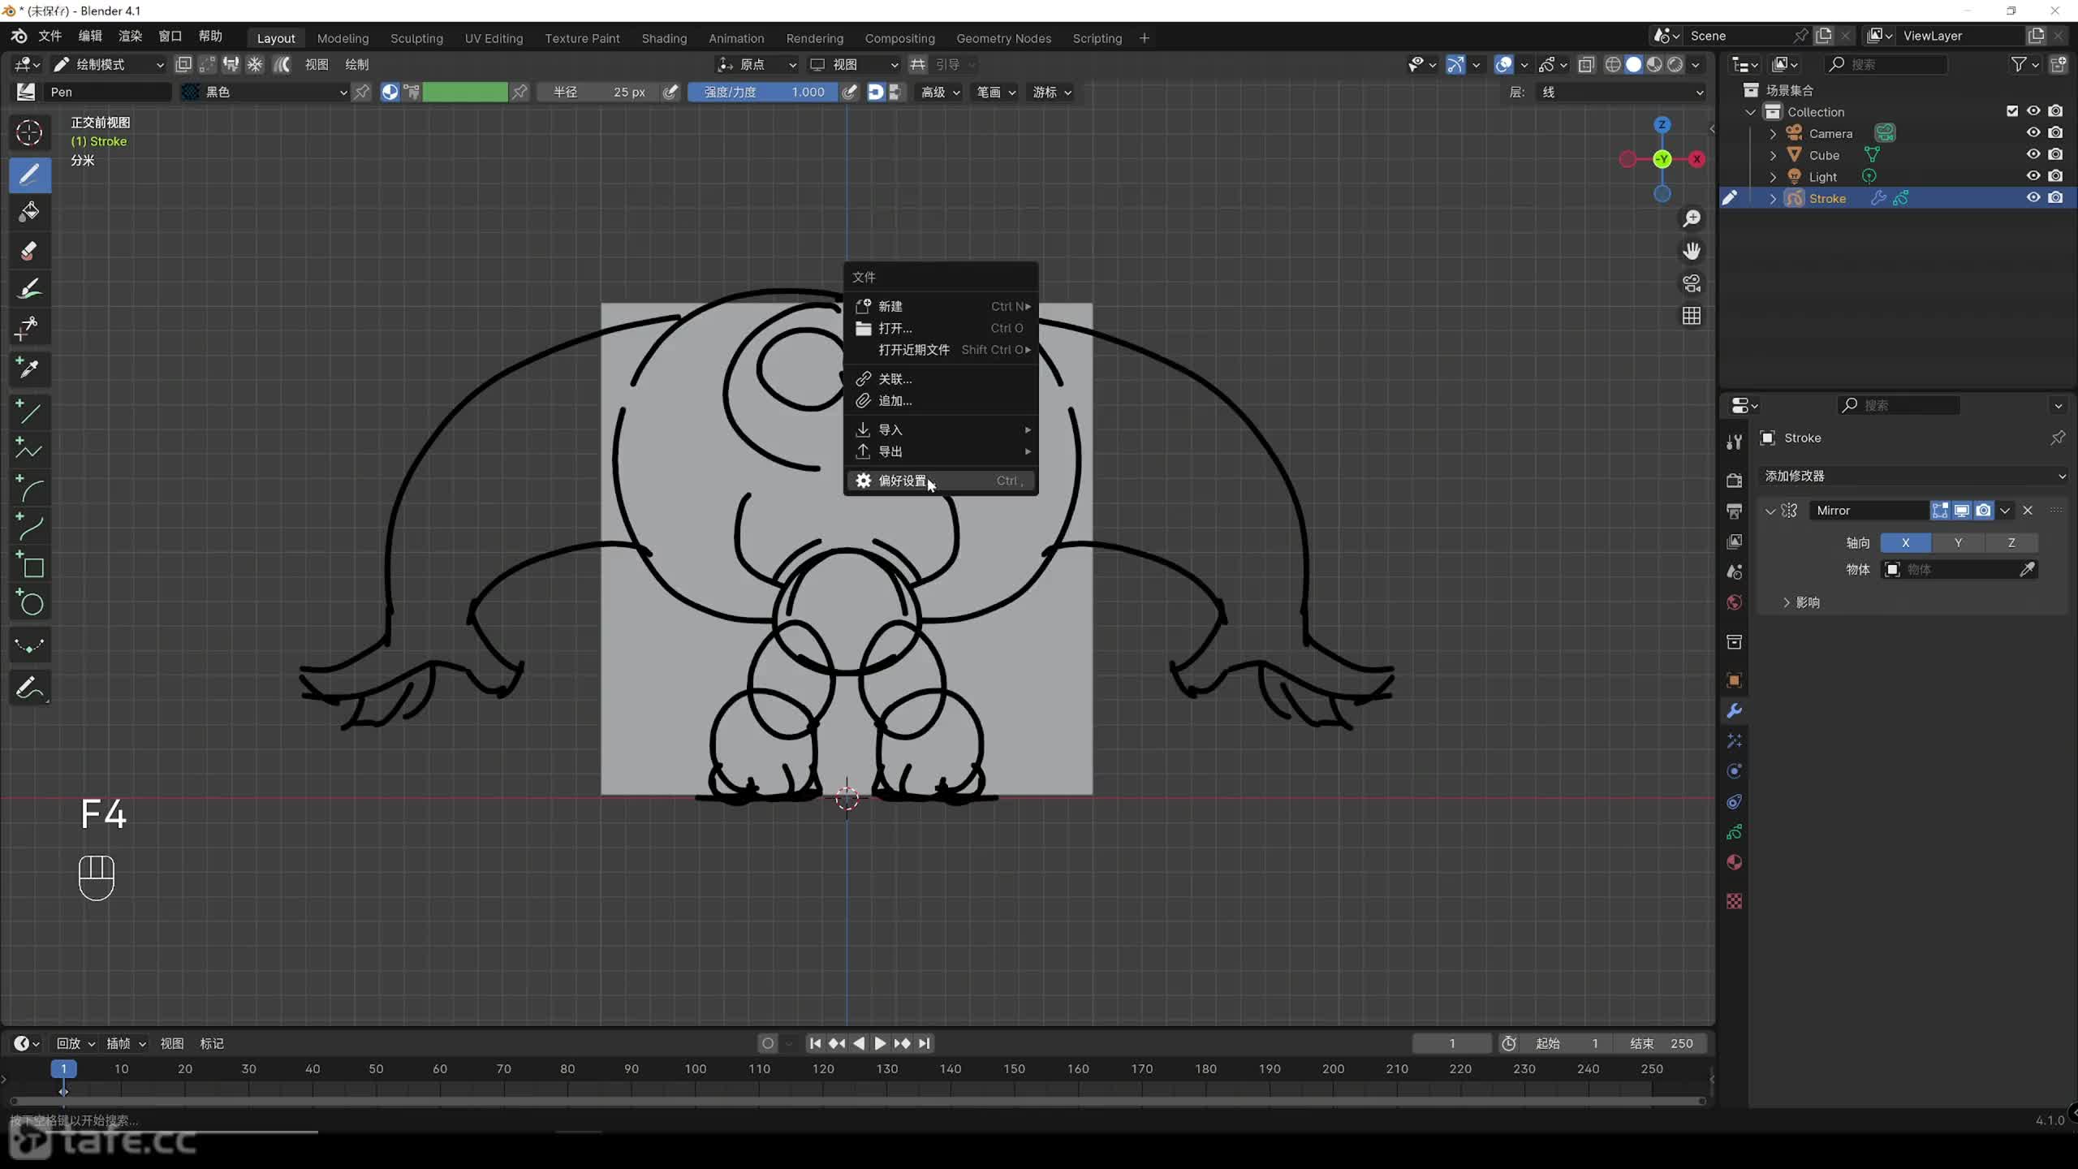
Task: Toggle the Mirror Z axis button
Action: tap(2011, 543)
